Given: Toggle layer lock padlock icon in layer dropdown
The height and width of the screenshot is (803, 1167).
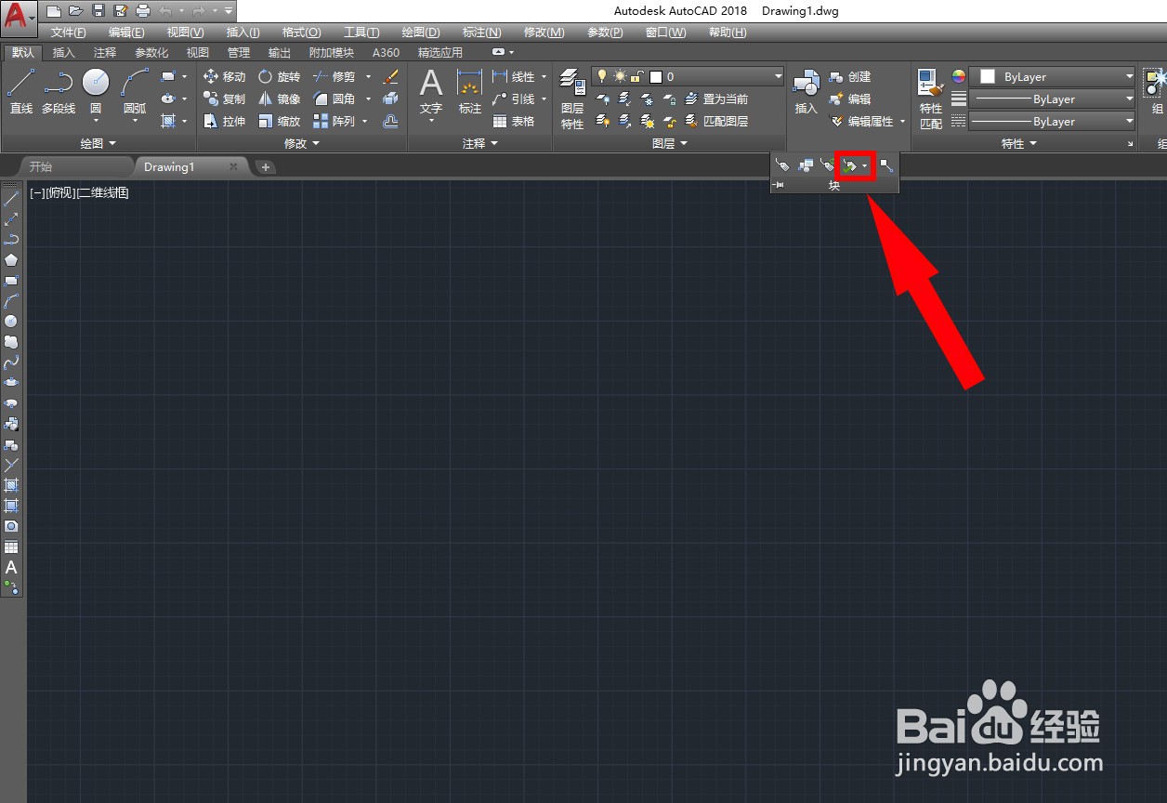Looking at the screenshot, I should (x=637, y=77).
